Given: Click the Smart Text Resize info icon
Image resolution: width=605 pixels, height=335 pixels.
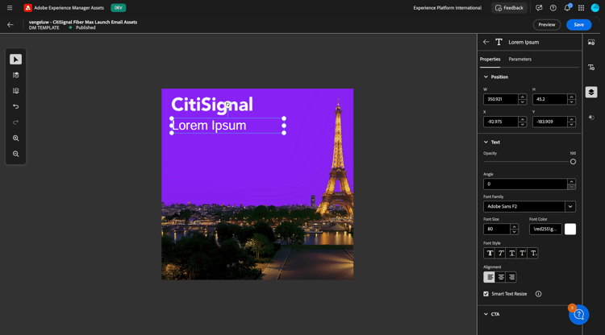Looking at the screenshot, I should [x=538, y=294].
